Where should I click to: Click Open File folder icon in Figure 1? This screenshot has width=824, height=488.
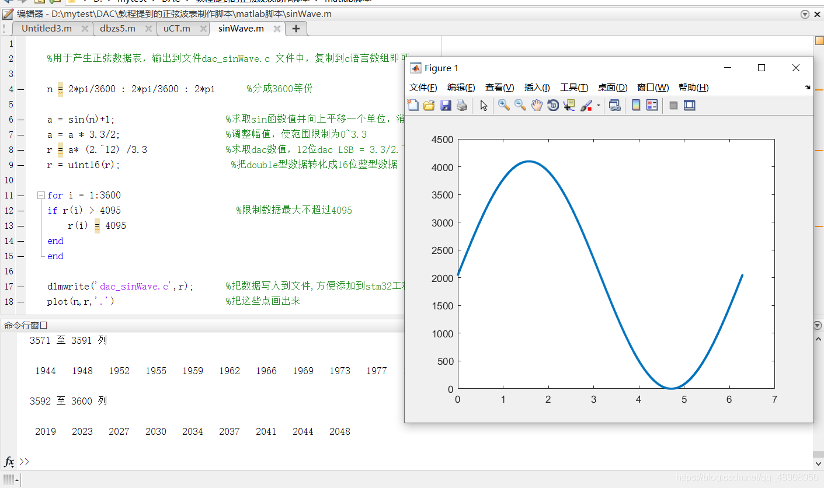(429, 105)
